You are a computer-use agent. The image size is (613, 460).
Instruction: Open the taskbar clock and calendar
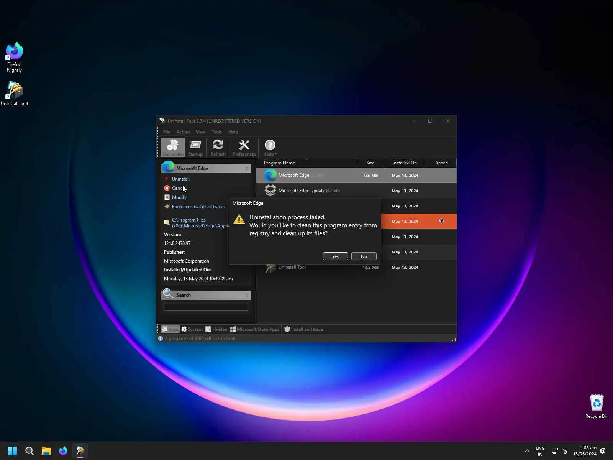click(x=585, y=451)
